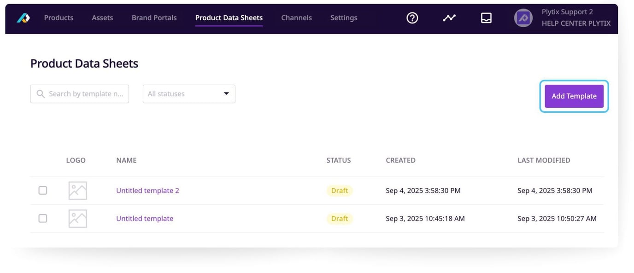
Task: Open Untitled template via its link
Action: click(x=145, y=218)
